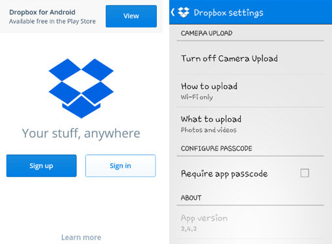Click the 'Your stuff, anywhere' tagline
The height and width of the screenshot is (244, 332).
[81, 133]
